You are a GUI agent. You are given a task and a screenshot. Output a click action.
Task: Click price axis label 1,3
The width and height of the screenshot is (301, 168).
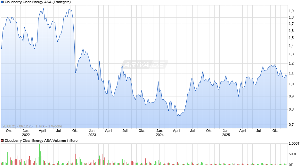(x=291, y=54)
